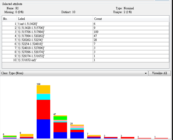Select row labeled '(1.52254-1.524818]'

[86, 44]
